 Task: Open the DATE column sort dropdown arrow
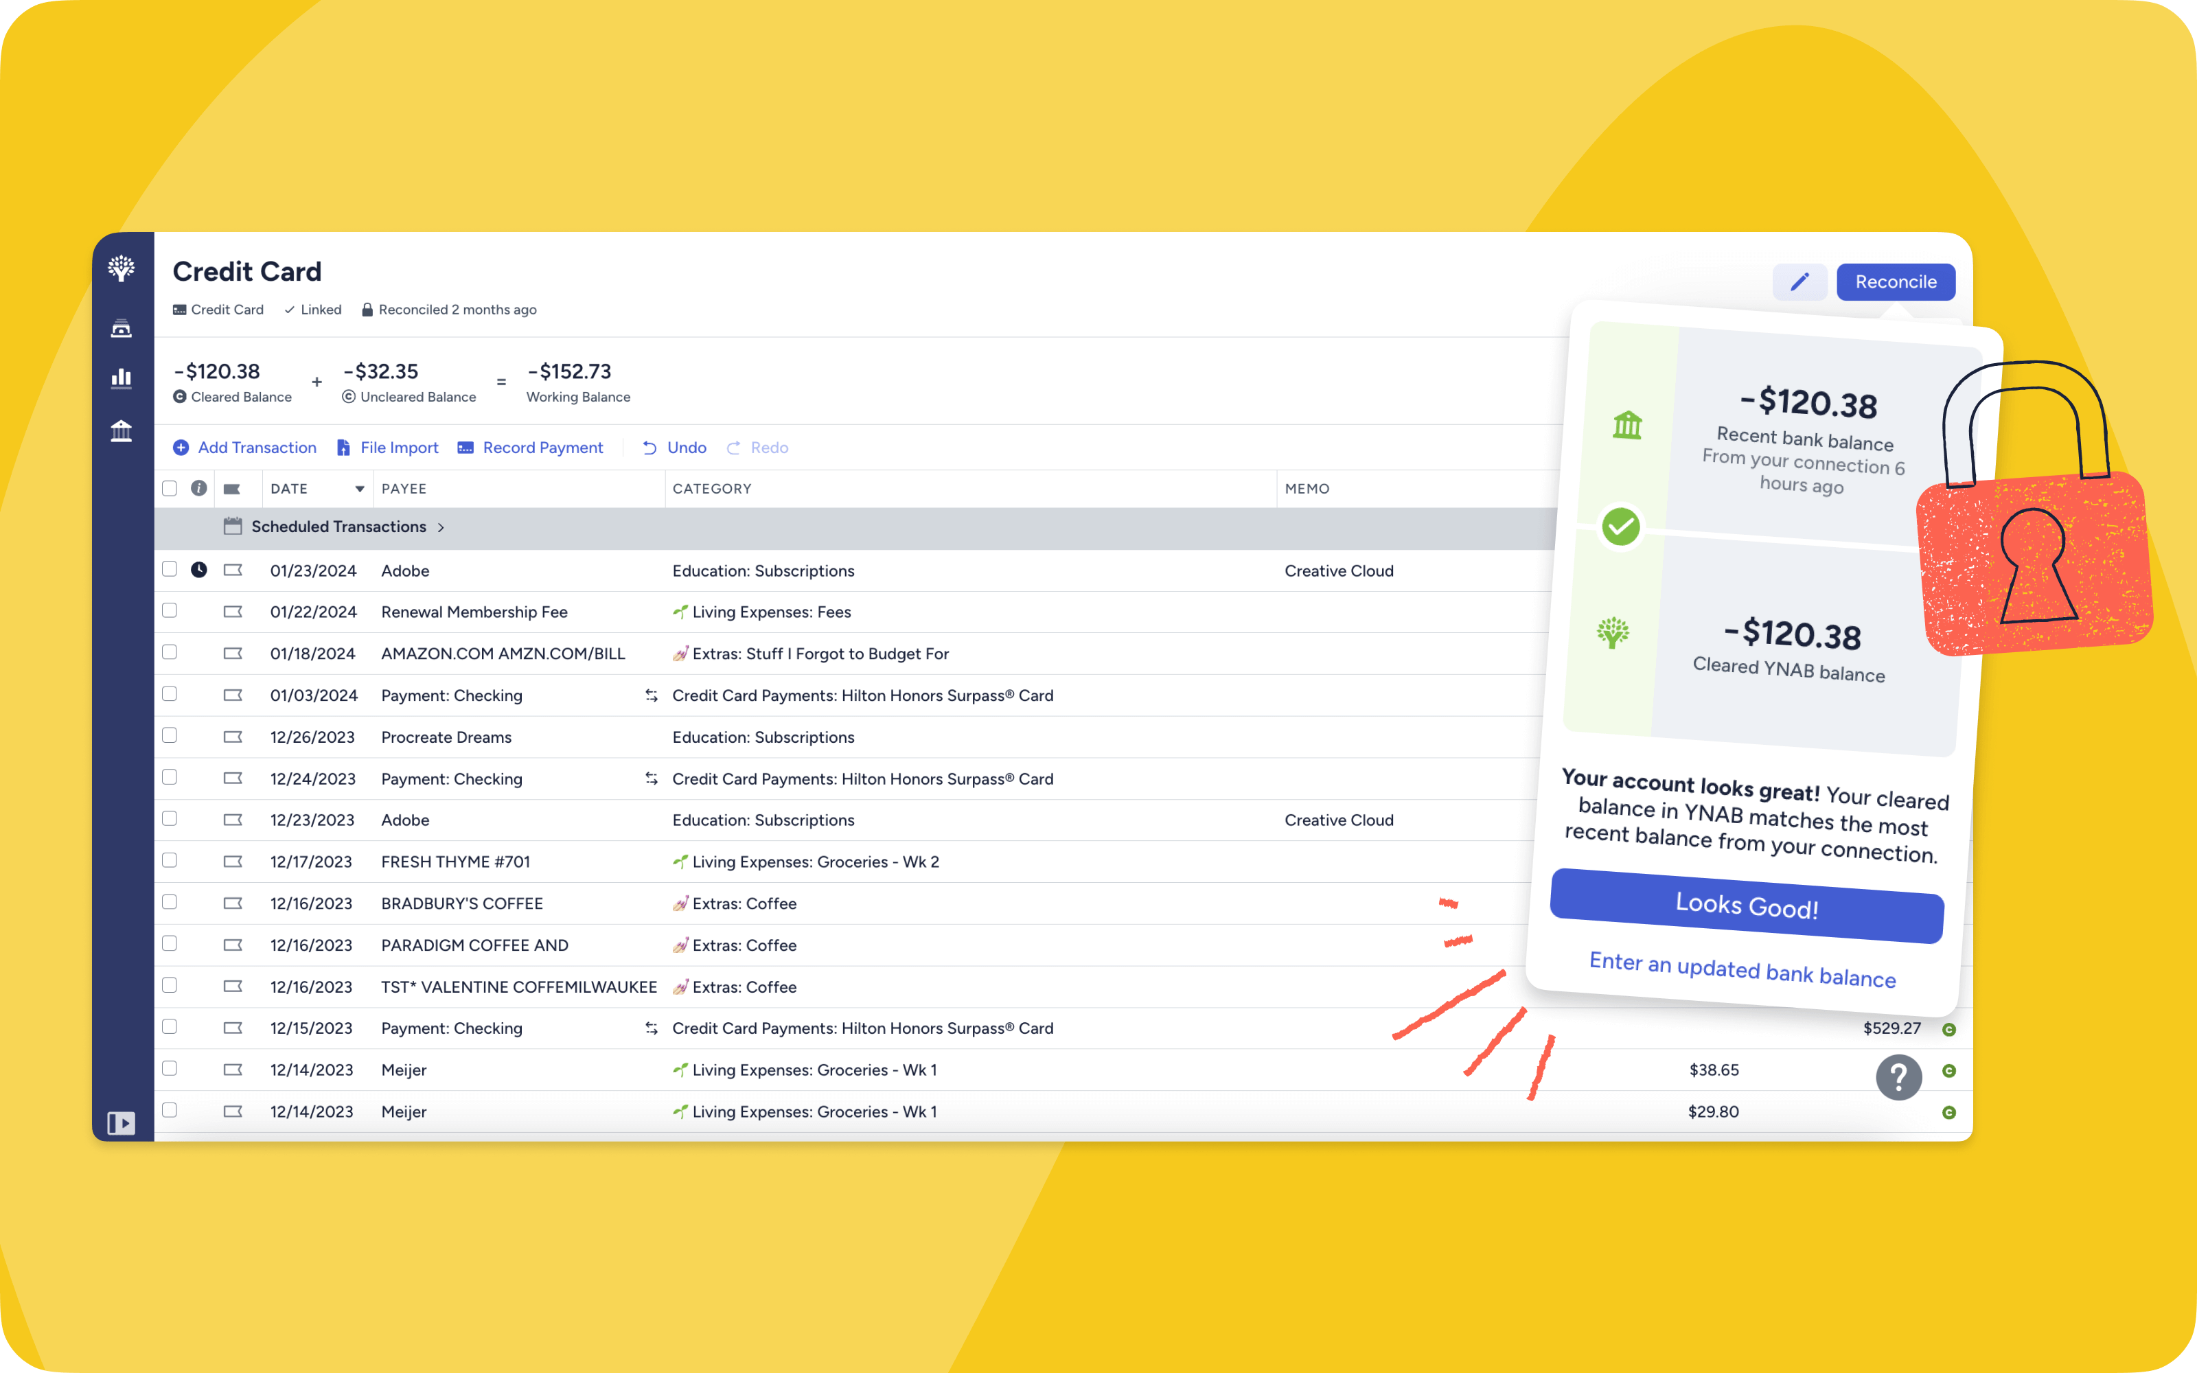coord(360,489)
